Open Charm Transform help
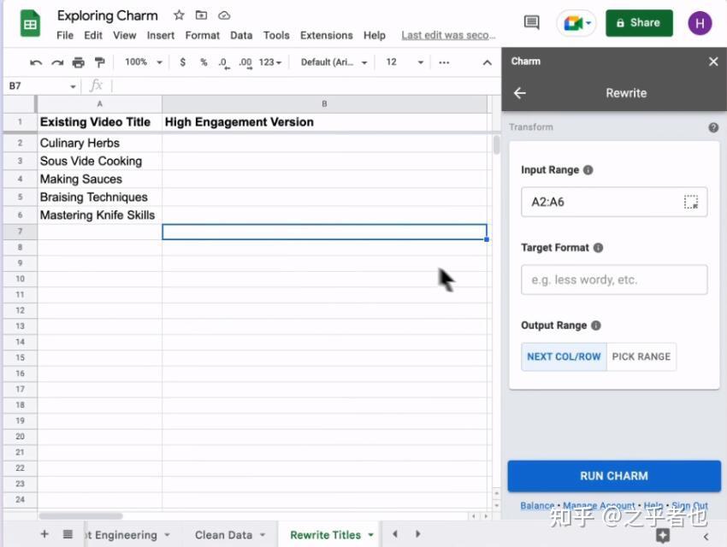 714,126
